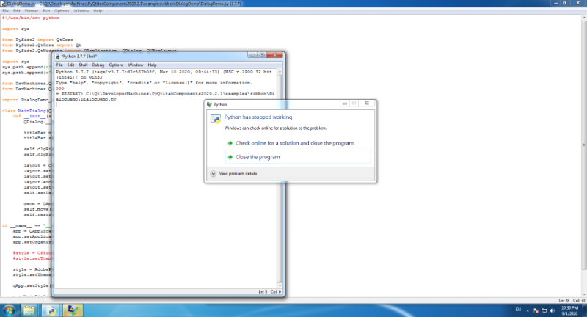Image resolution: width=587 pixels, height=317 pixels.
Task: Expand View problem details
Action: tap(213, 174)
